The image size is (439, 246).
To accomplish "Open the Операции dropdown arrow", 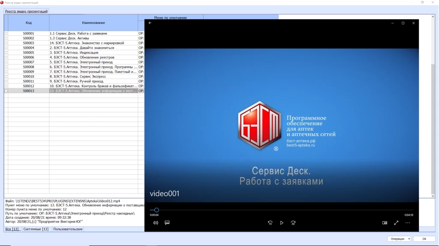I will (x=409, y=239).
